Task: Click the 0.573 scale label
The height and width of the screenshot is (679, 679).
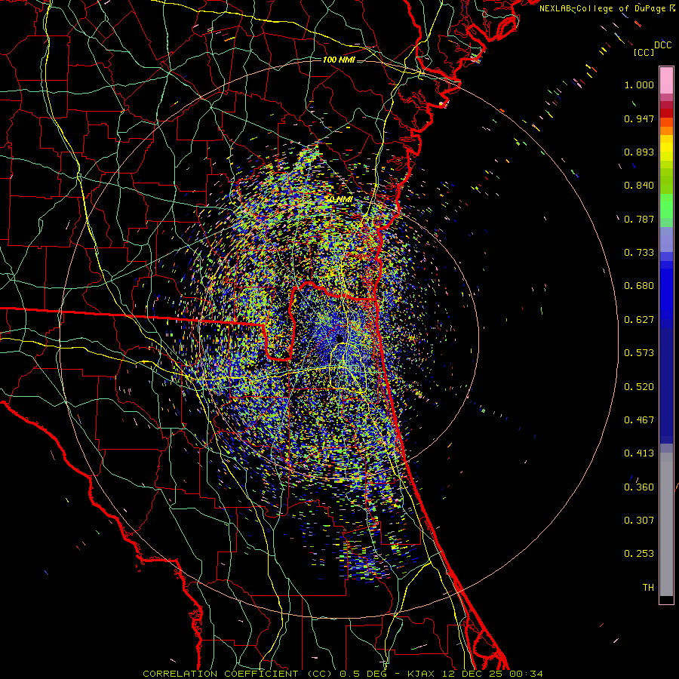Action: (x=639, y=353)
